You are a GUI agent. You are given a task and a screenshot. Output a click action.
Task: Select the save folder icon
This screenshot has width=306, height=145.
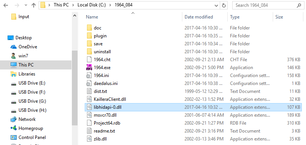click(x=89, y=44)
